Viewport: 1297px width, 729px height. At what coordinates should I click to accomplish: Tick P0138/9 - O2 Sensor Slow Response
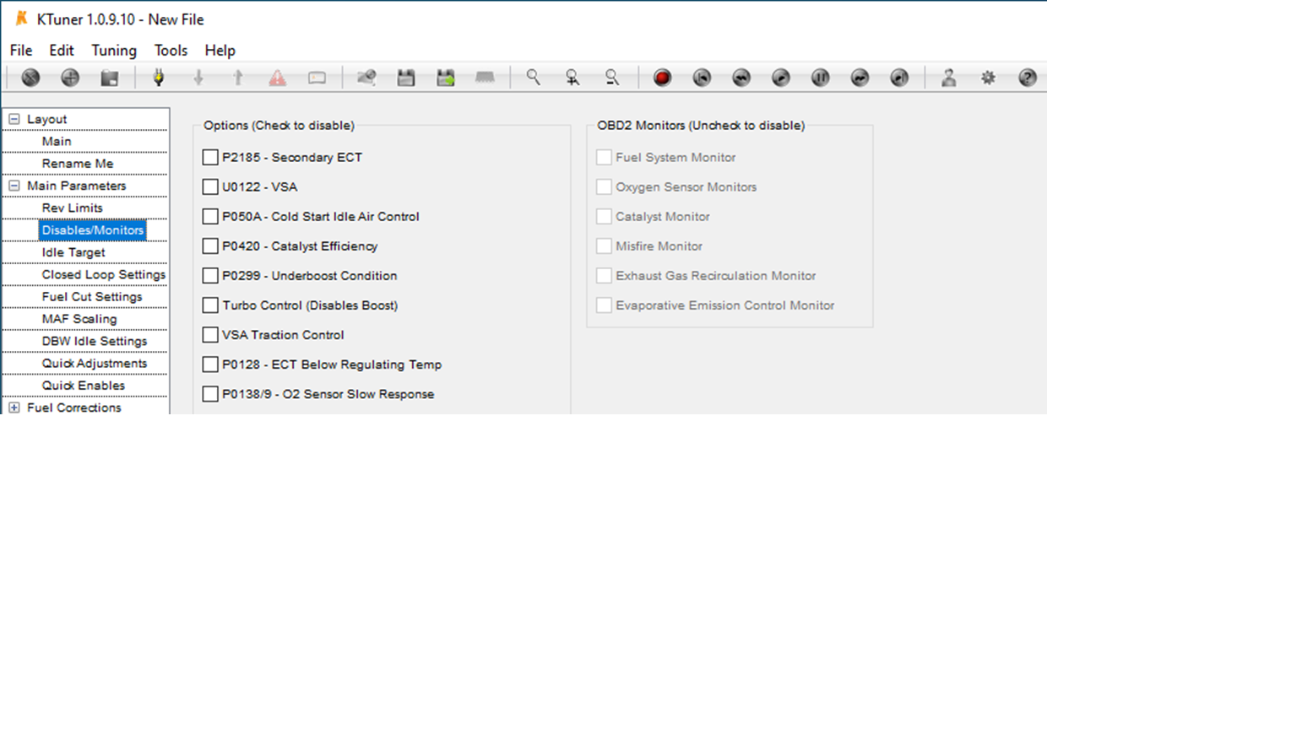pyautogui.click(x=210, y=394)
